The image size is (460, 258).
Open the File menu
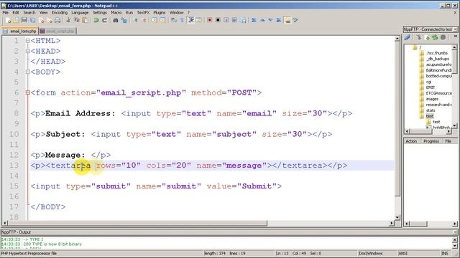(6, 13)
